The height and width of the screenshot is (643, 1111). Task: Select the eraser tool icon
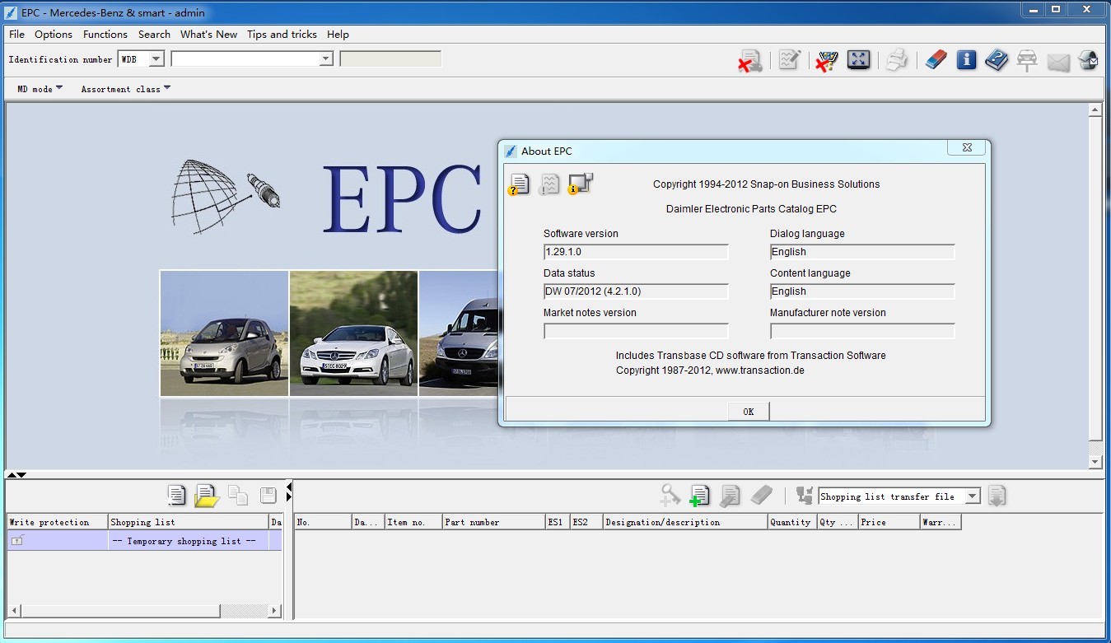[936, 60]
